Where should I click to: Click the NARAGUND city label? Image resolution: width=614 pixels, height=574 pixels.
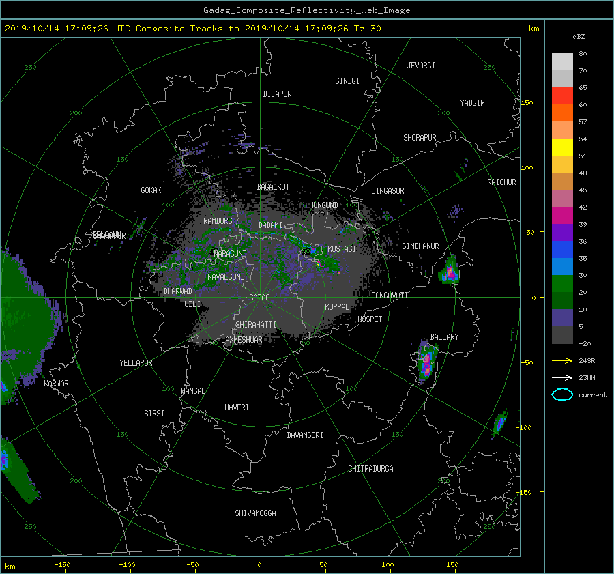[x=231, y=253]
